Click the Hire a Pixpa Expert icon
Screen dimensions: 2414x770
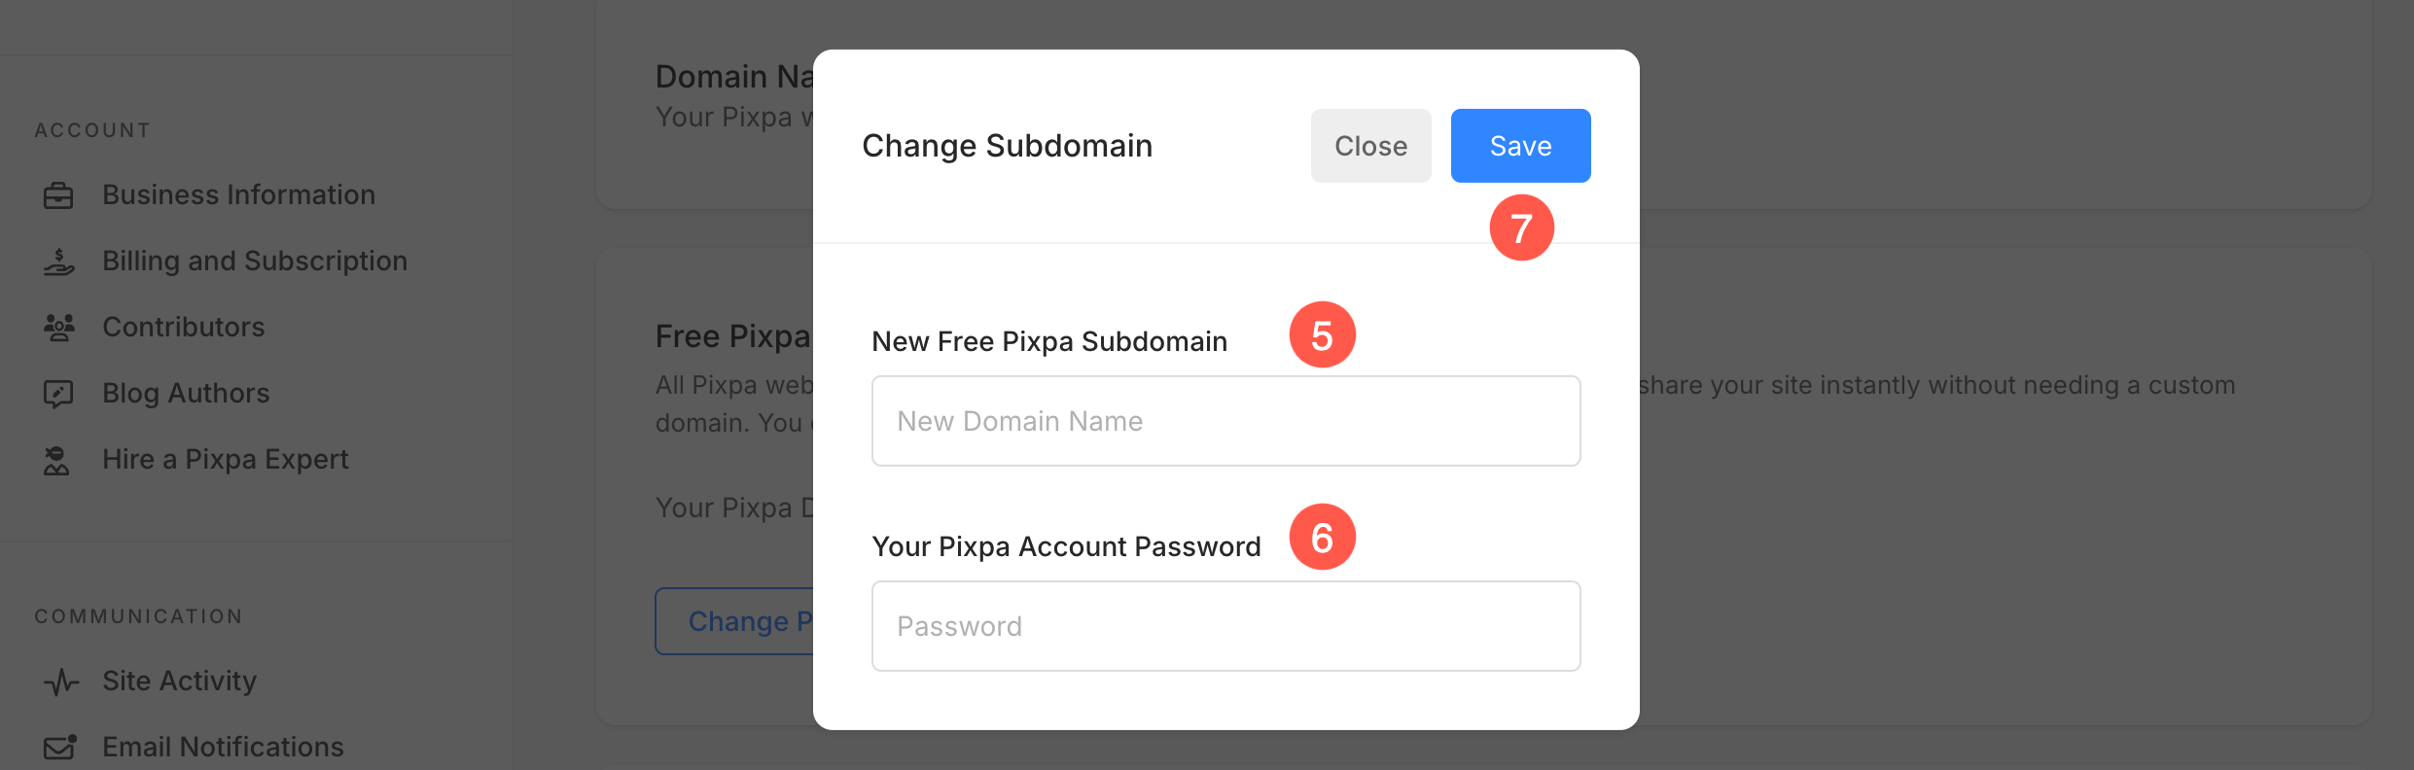pos(57,460)
